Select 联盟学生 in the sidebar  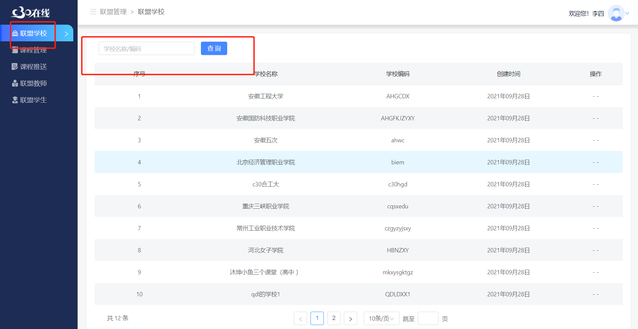tap(33, 100)
